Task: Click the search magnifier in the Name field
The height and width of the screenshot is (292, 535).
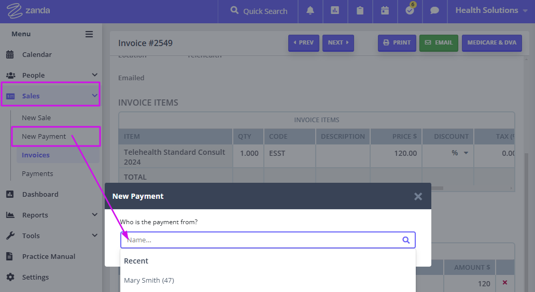Action: tap(406, 240)
